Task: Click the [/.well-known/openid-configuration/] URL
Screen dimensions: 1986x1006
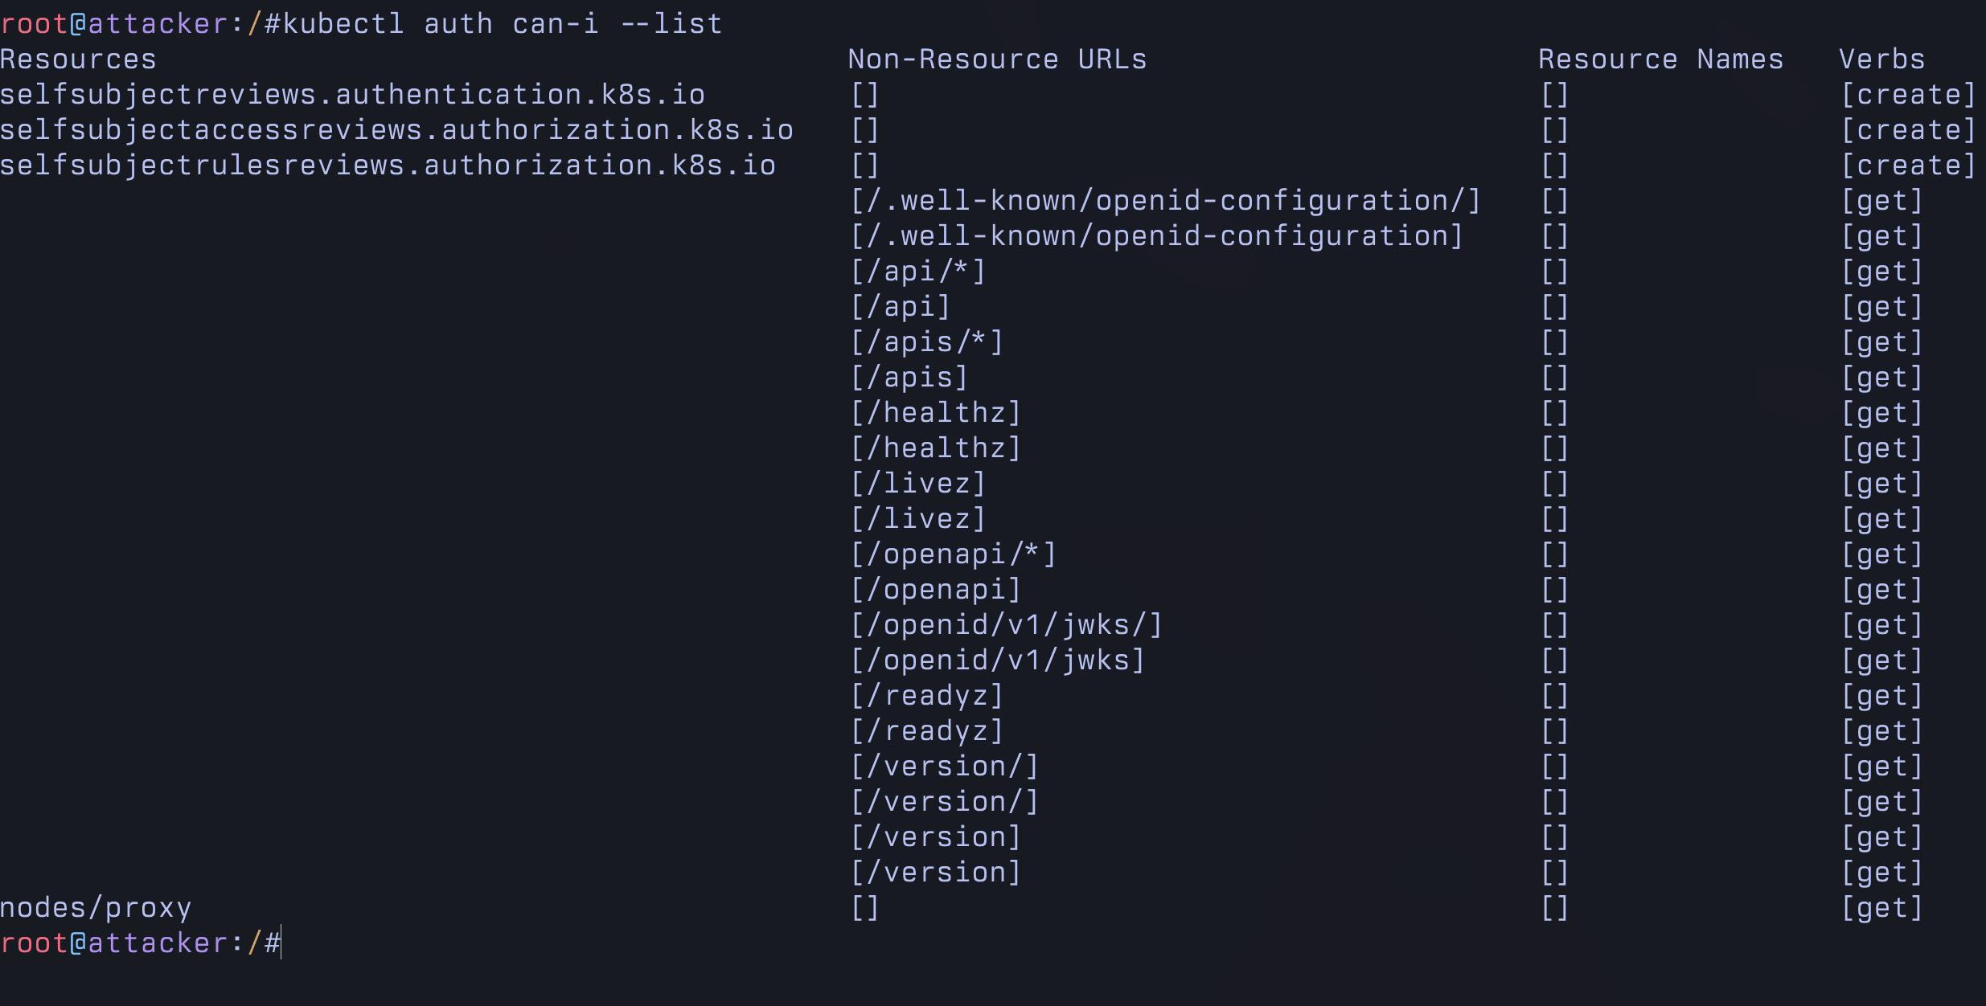Action: tap(1165, 201)
